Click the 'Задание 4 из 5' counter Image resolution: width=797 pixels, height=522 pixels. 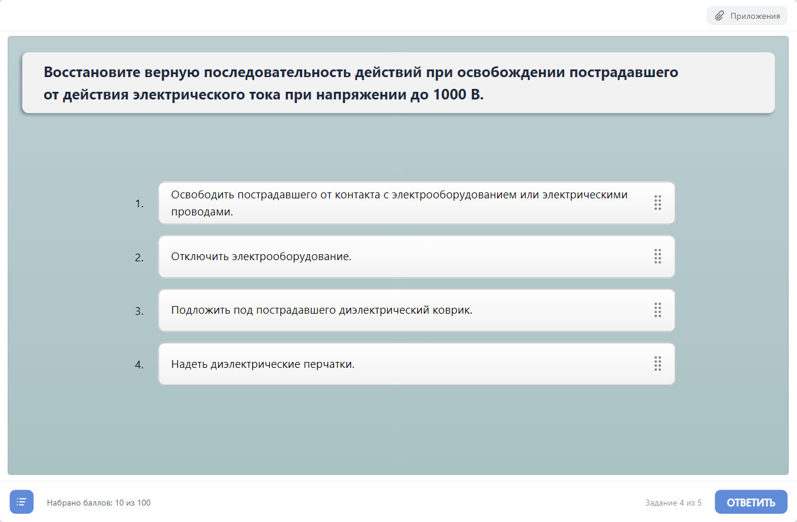[673, 503]
